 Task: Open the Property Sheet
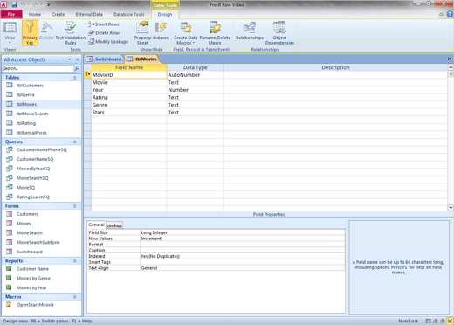(x=142, y=32)
